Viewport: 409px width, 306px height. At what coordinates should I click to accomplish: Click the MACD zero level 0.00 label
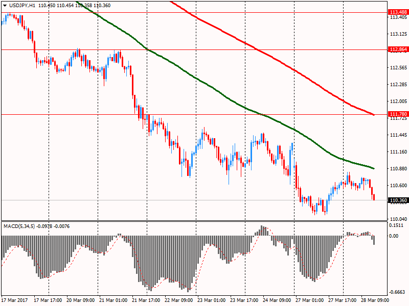click(394, 236)
